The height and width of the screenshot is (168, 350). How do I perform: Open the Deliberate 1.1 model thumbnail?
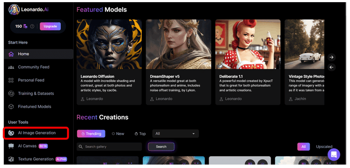point(248,44)
